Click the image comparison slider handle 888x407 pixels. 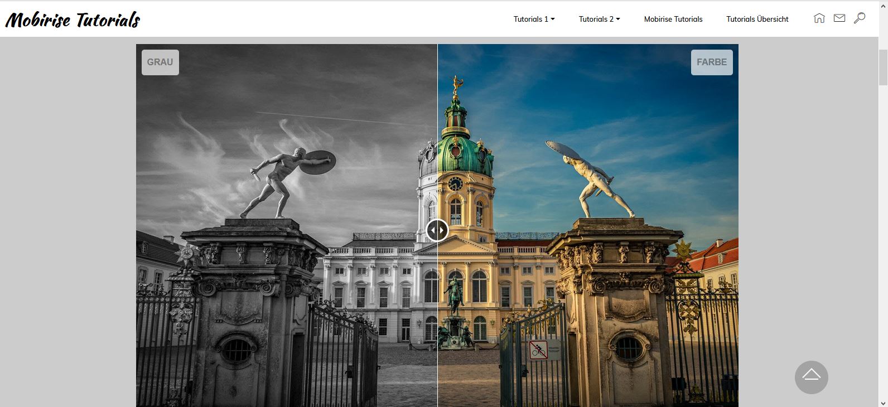point(437,230)
